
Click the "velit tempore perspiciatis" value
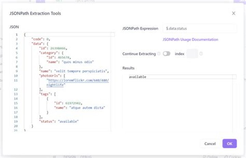(81, 71)
